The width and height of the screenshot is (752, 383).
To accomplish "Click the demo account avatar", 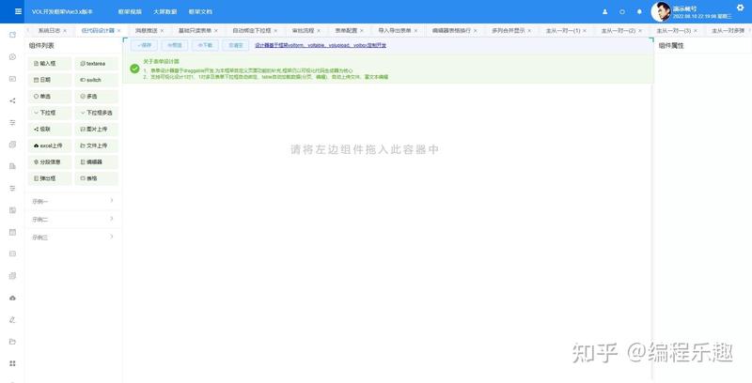I will click(x=661, y=11).
